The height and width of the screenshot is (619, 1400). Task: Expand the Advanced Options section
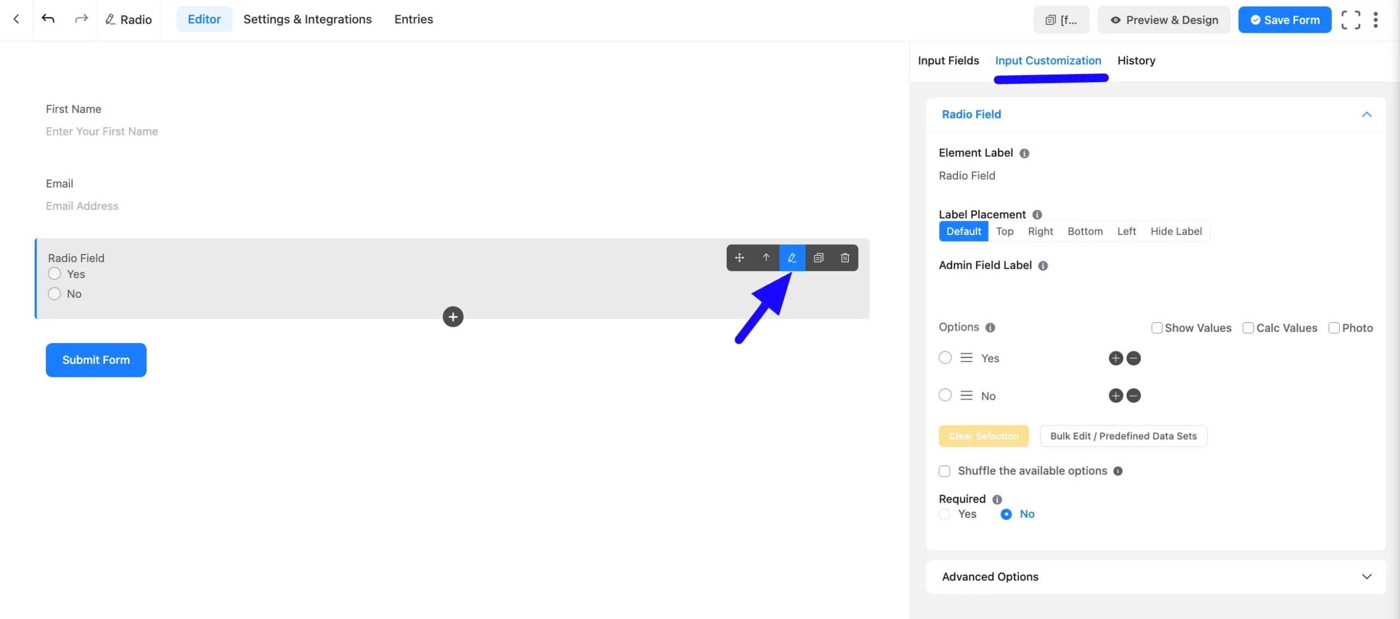point(1366,576)
